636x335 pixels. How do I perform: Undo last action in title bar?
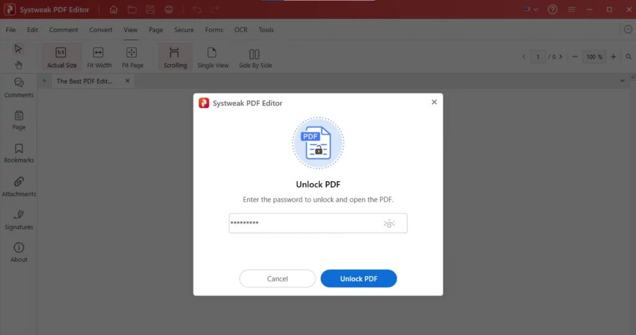tap(197, 9)
